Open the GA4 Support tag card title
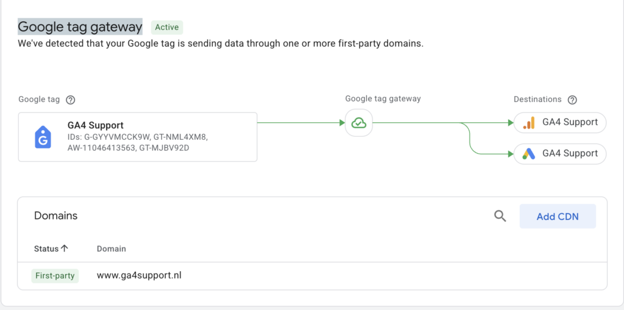 tap(96, 125)
